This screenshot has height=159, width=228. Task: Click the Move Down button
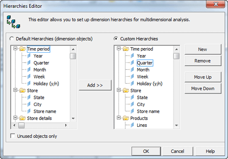(x=203, y=89)
